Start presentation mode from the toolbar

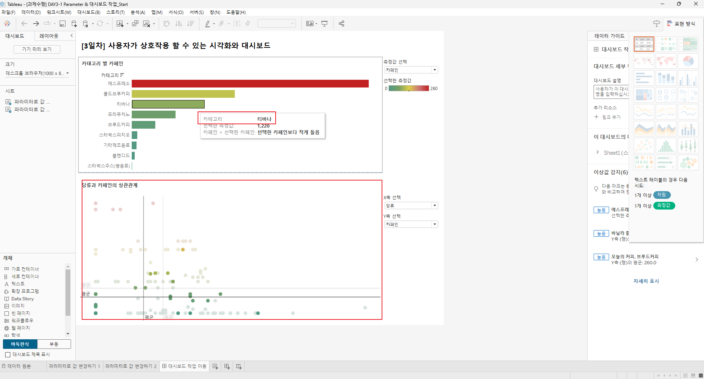pyautogui.click(x=324, y=24)
